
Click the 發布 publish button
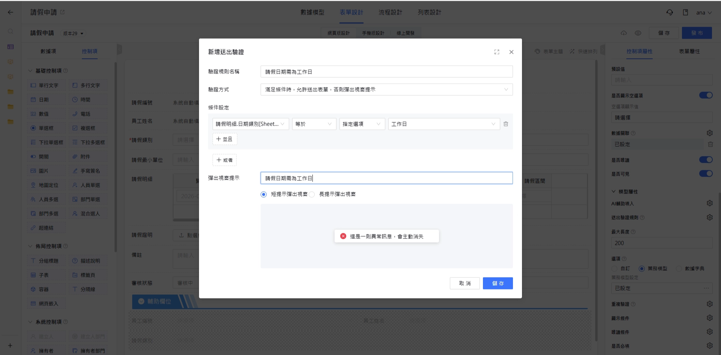[697, 33]
